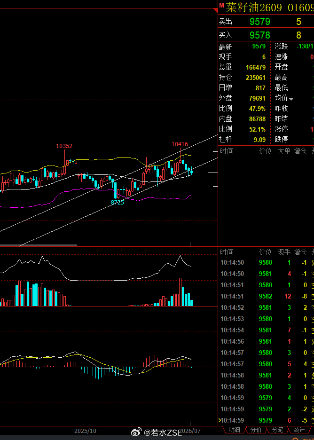Click the horizontal scrollbar under the price chart

point(39,245)
